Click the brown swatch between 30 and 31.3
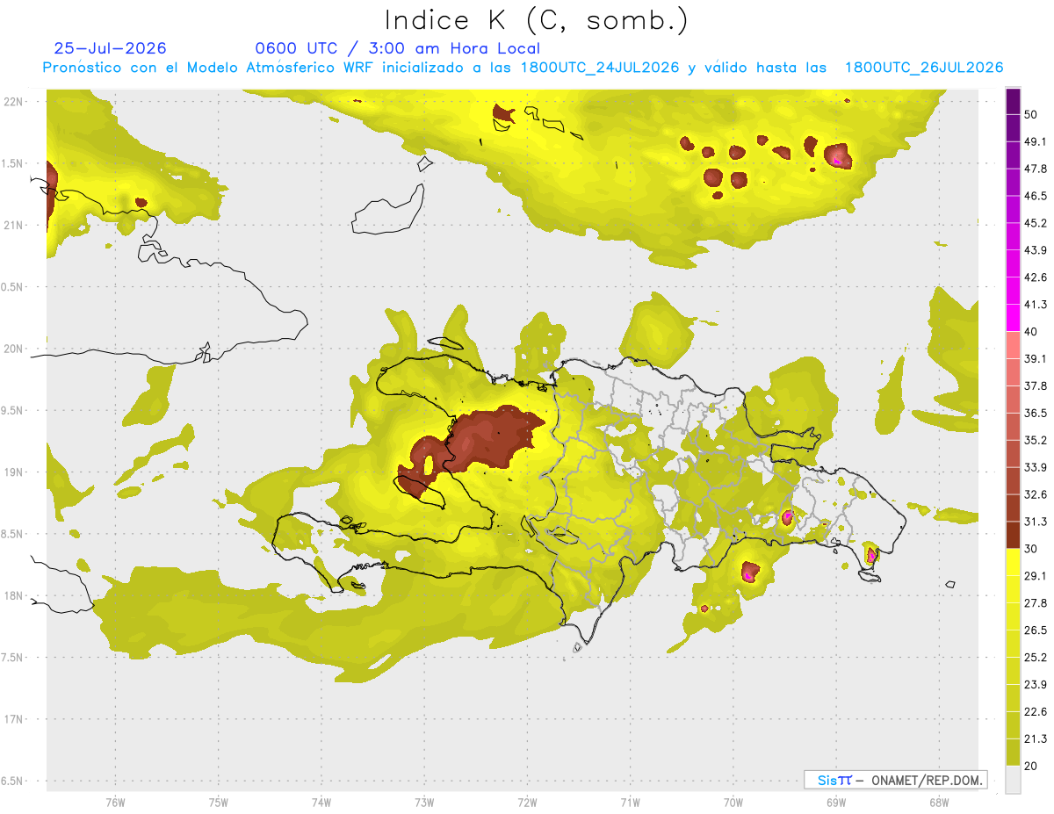 tap(1013, 536)
